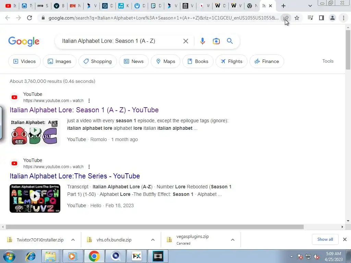
Task: Open search Tools options
Action: point(328,61)
